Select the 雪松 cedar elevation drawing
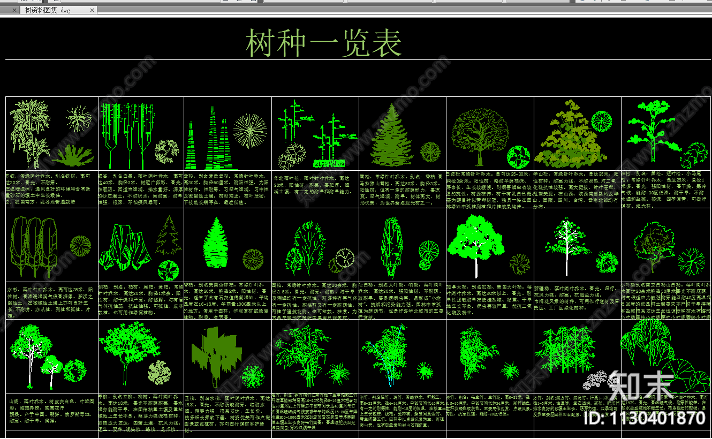The image size is (712, 439). point(392,135)
